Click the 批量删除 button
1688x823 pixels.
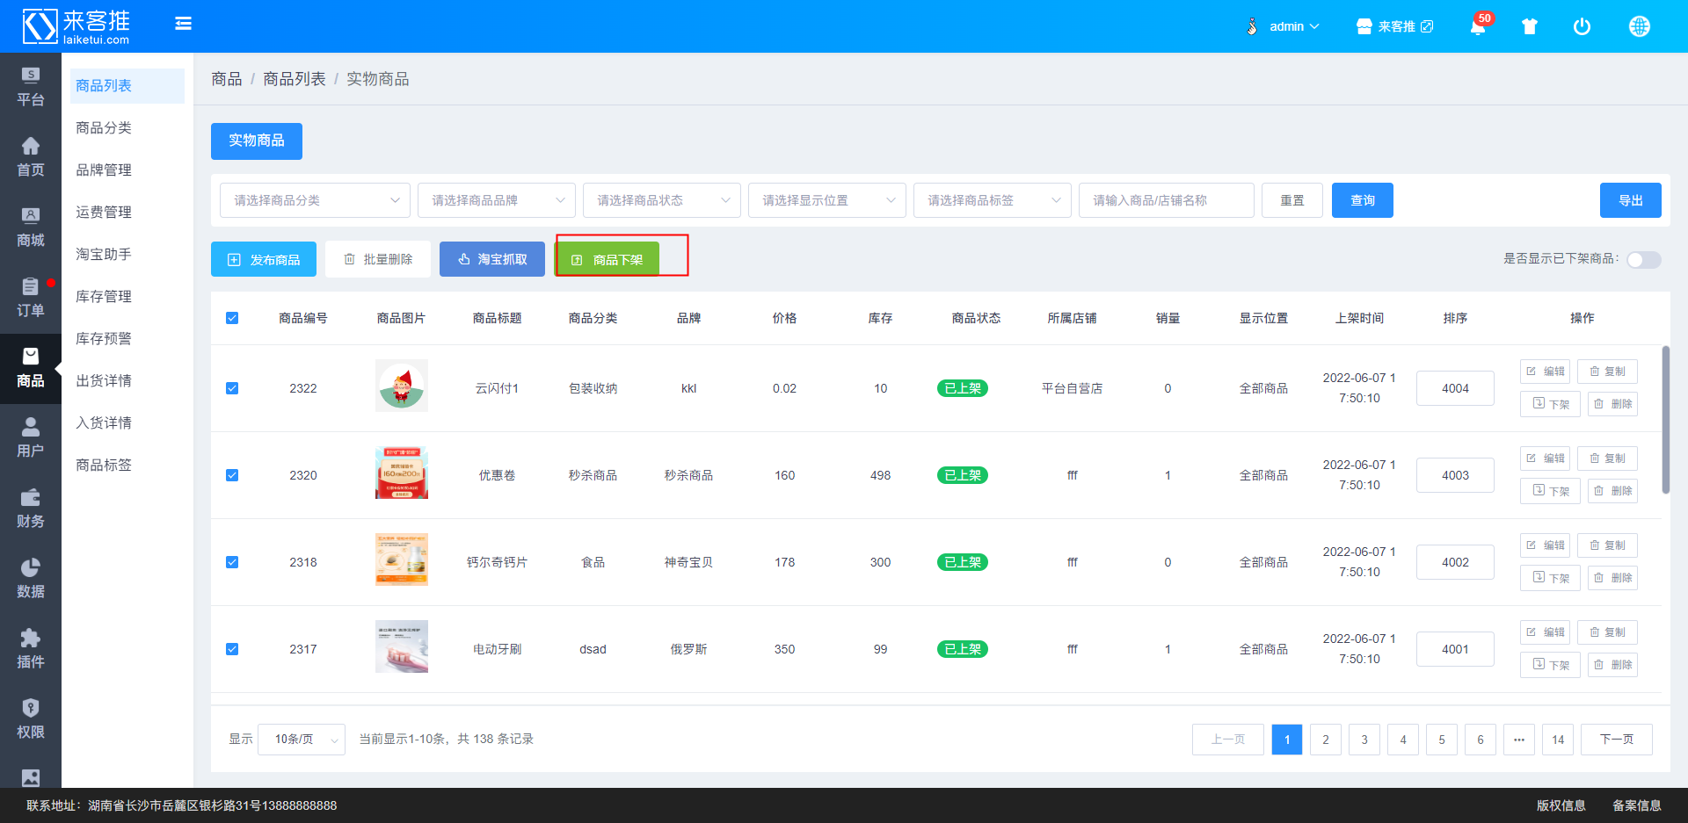point(378,259)
